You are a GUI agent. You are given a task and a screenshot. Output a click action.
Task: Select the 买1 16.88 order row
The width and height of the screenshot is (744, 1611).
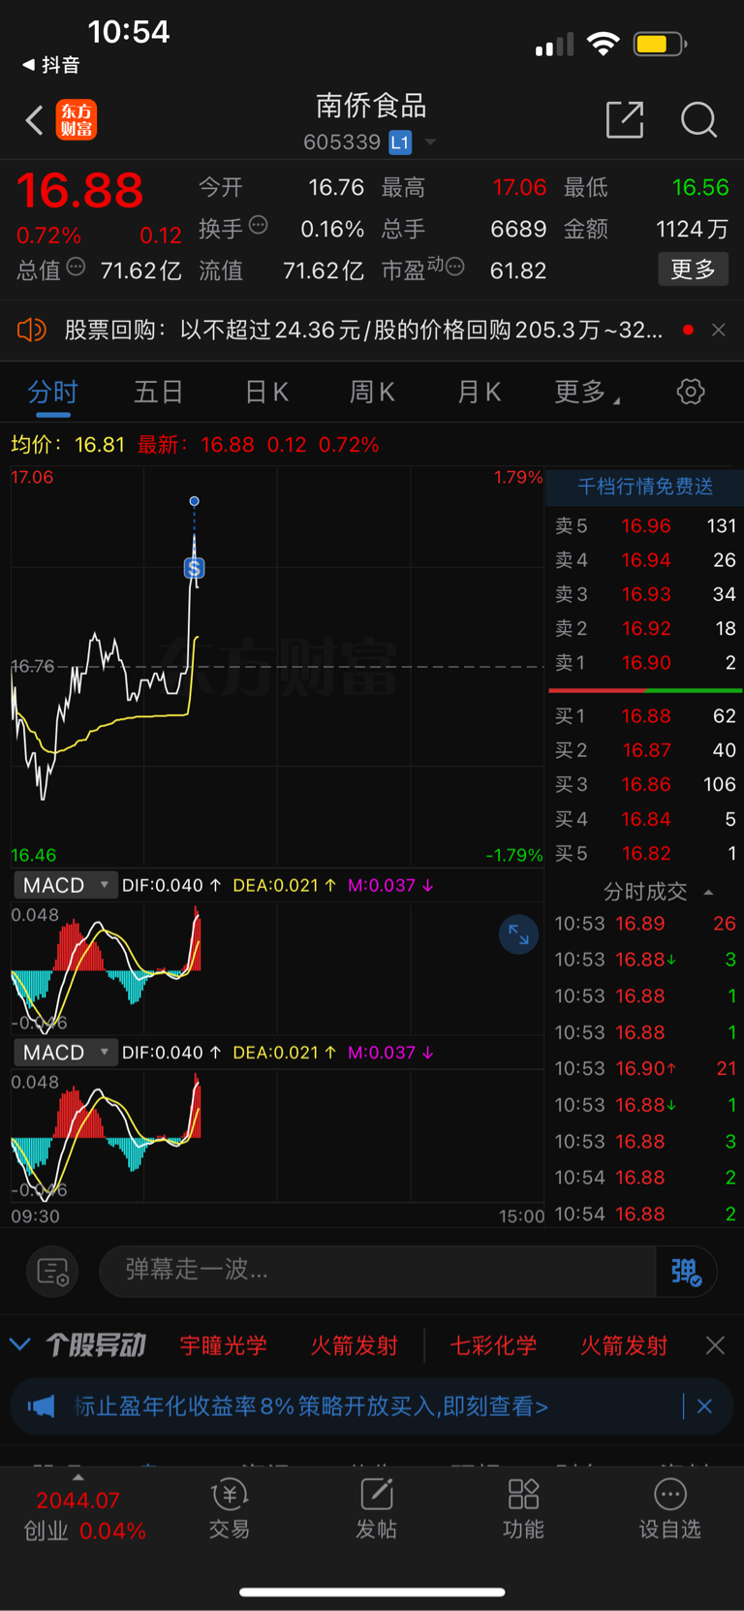tap(645, 716)
